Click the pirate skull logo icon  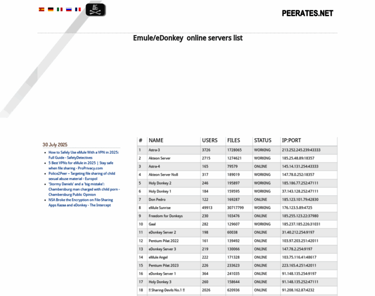96,10
